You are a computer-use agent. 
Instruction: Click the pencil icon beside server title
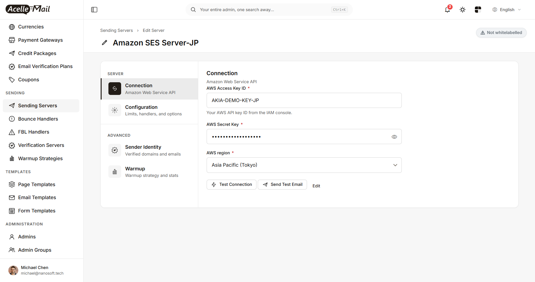(x=105, y=43)
